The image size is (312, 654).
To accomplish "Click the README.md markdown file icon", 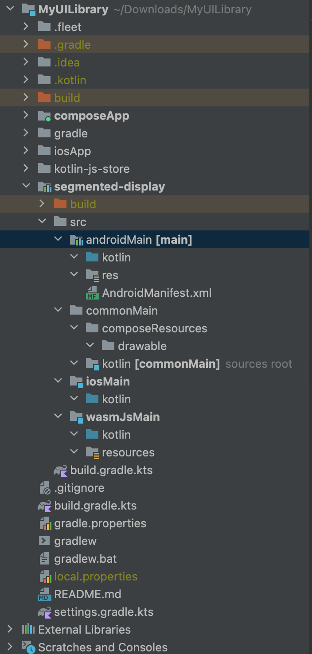I will (x=44, y=594).
